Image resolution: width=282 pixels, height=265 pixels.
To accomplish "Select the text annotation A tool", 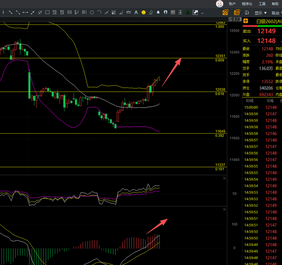I will tap(136, 12).
